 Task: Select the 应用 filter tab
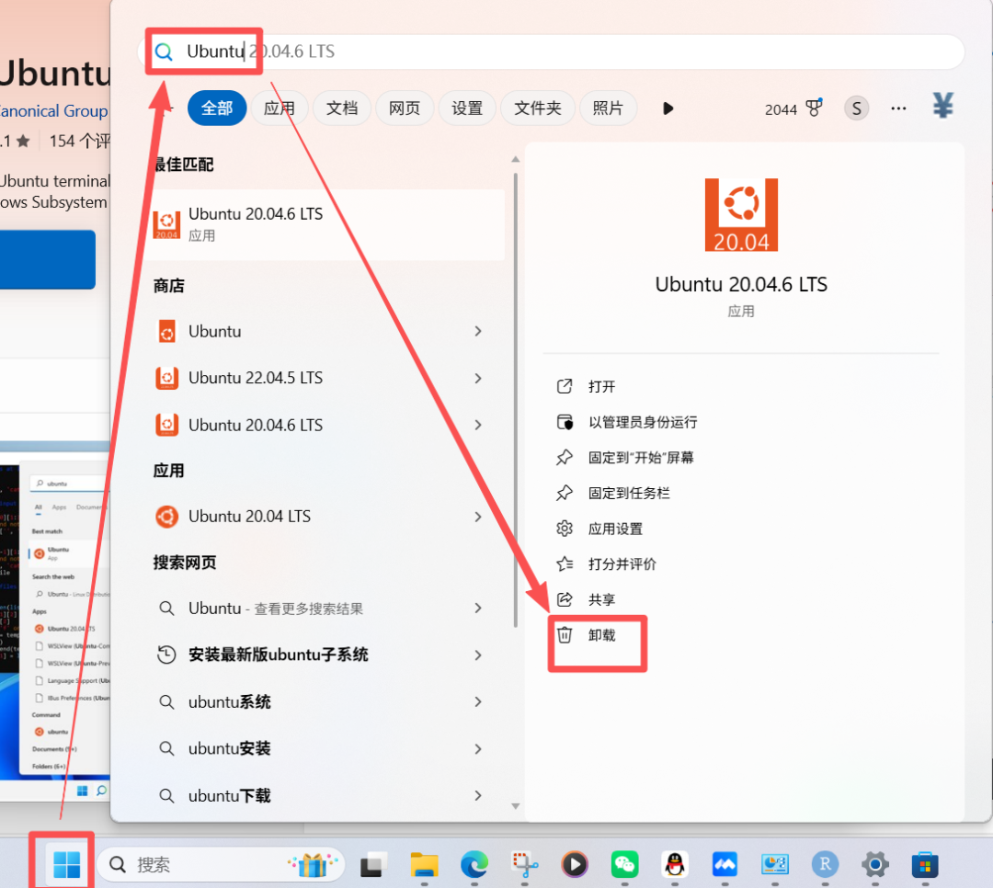280,108
